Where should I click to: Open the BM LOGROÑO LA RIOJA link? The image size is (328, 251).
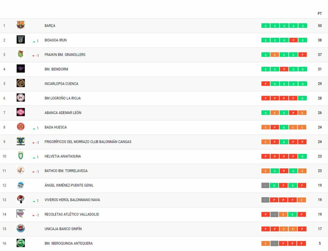tap(62, 98)
